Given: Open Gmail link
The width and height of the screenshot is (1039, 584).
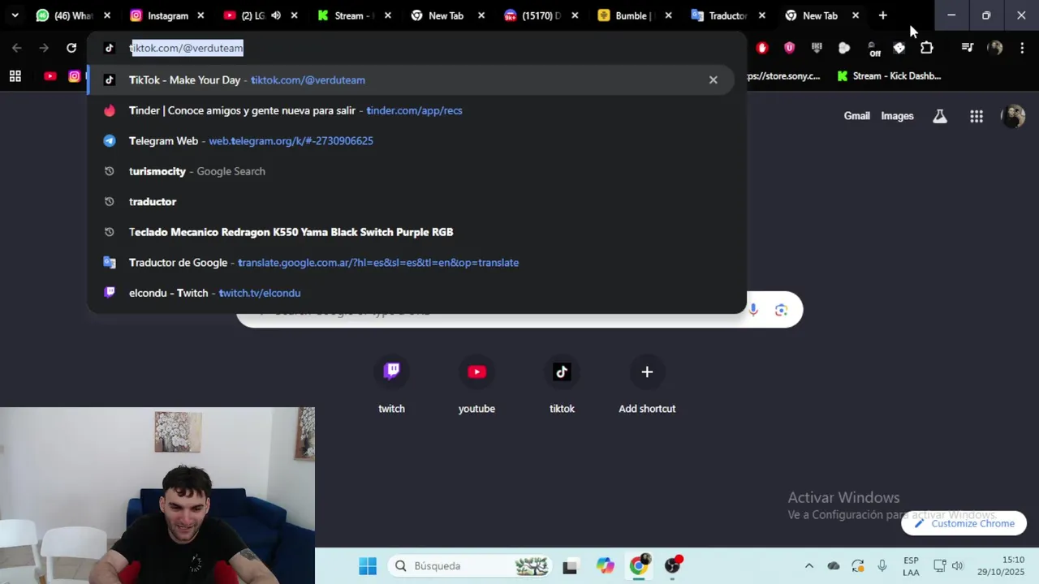Looking at the screenshot, I should [x=856, y=116].
